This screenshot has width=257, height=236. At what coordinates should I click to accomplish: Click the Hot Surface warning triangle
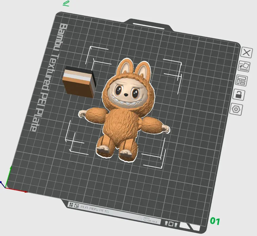[140, 218]
